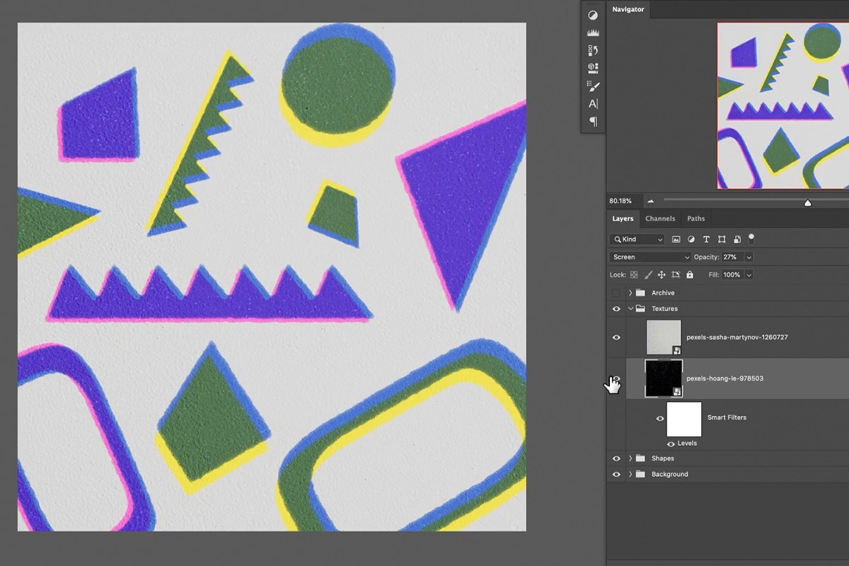Select the pexels-hoang-le-978503 layer thumbnail
The width and height of the screenshot is (849, 566).
(x=664, y=379)
